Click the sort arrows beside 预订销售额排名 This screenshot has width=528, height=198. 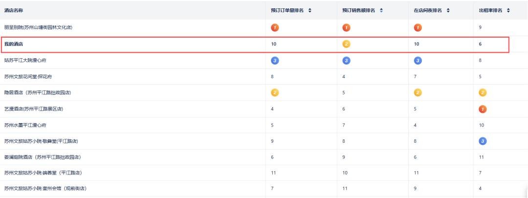click(381, 10)
